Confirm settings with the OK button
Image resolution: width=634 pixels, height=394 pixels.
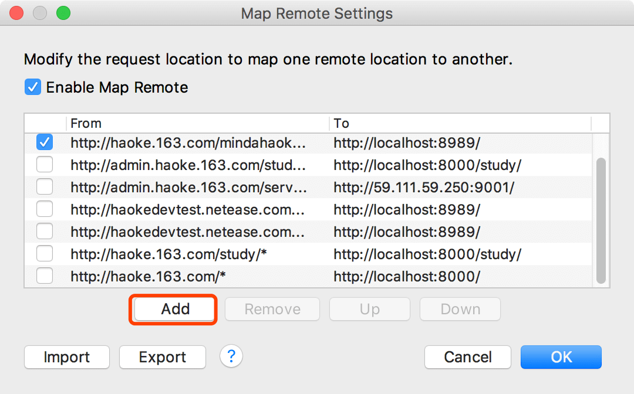pyautogui.click(x=561, y=357)
